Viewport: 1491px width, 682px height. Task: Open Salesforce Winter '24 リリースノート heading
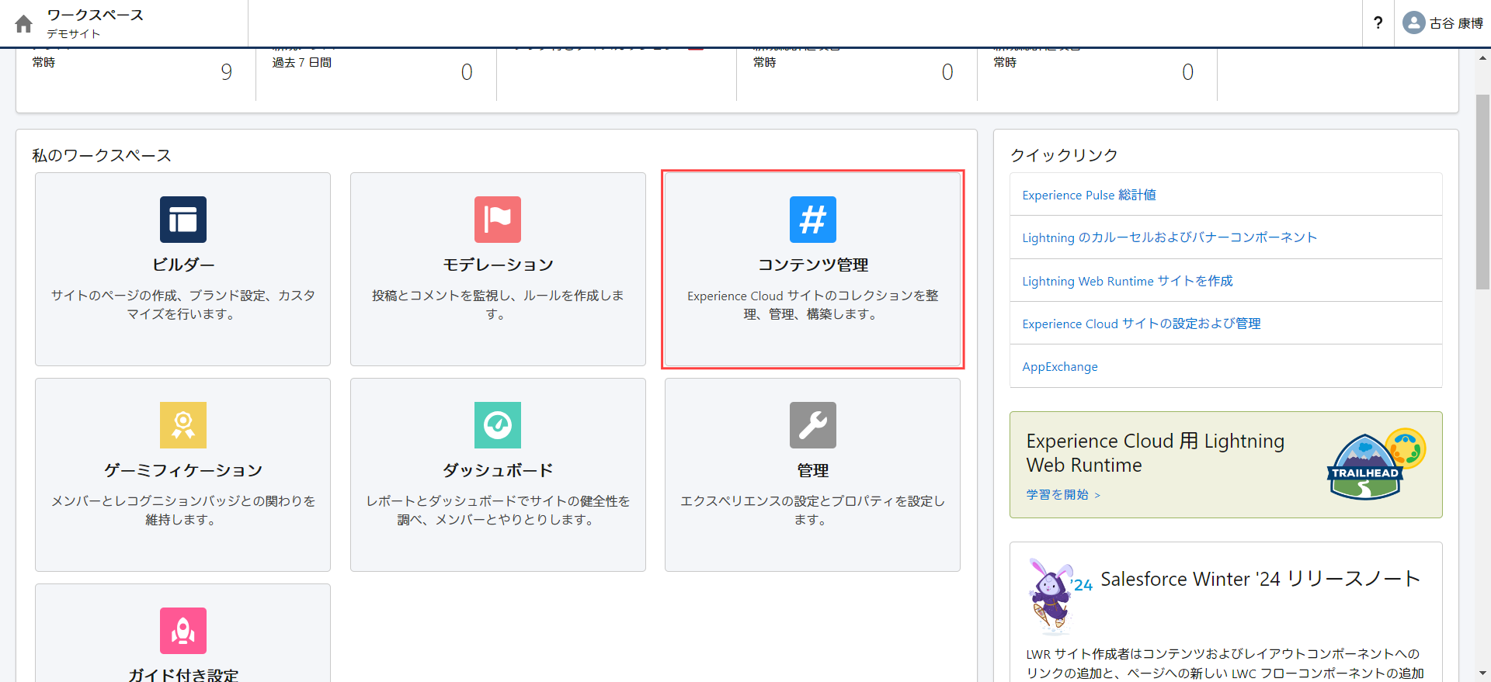pos(1260,579)
